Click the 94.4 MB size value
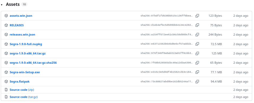Viewport: 254px width, 103px height. (216, 81)
